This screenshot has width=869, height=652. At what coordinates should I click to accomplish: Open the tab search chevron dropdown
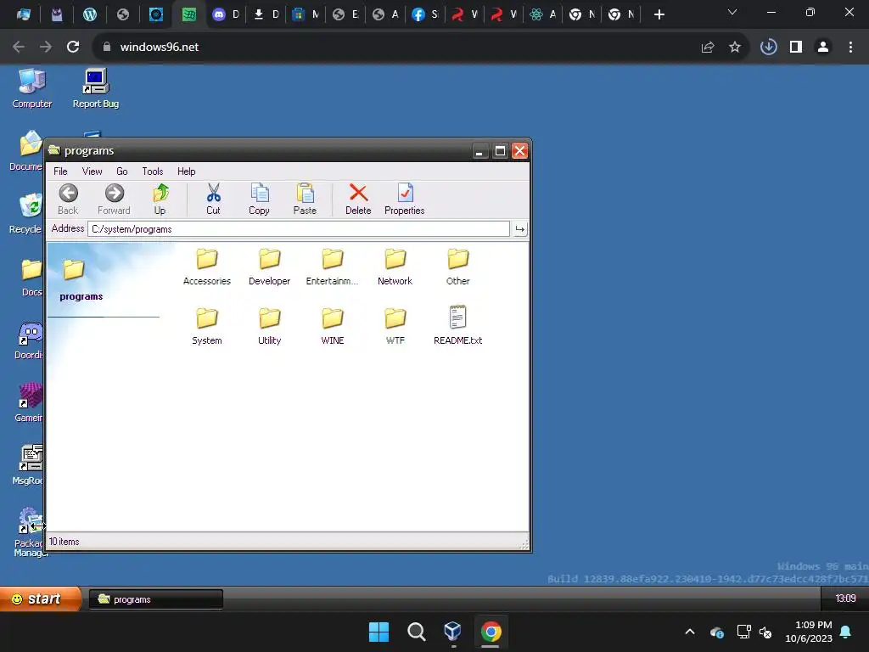pyautogui.click(x=732, y=12)
